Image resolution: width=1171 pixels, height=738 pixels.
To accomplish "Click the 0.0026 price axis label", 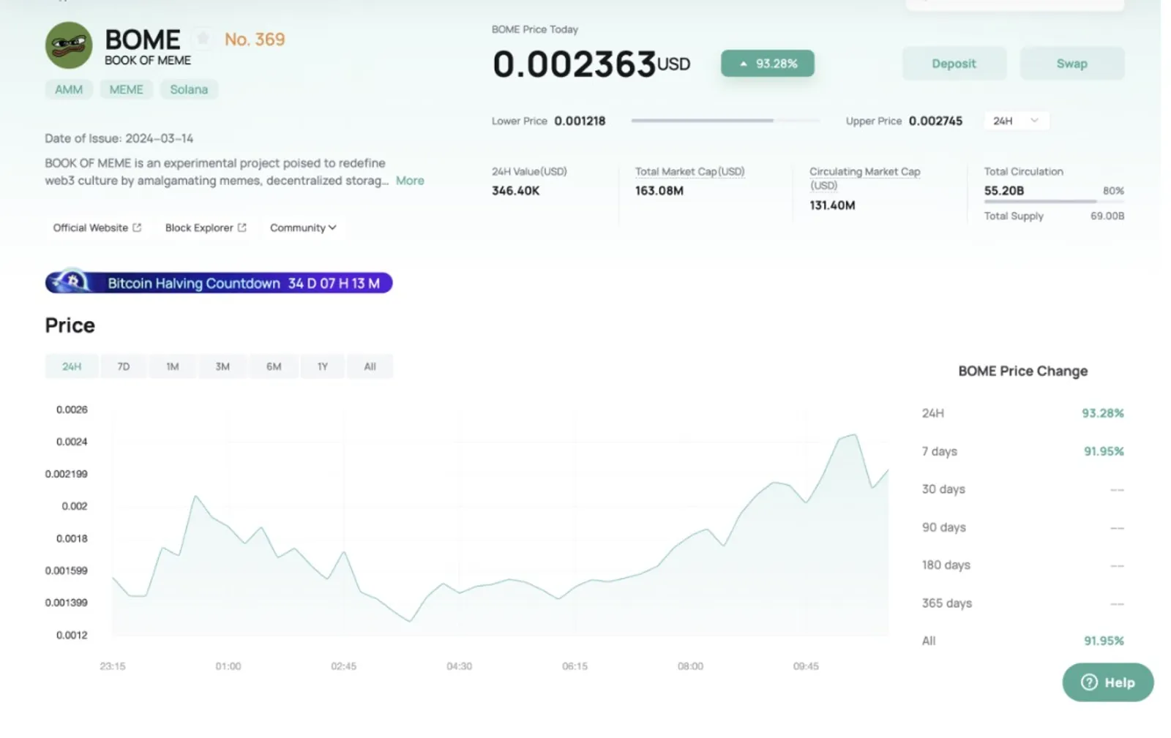I will coord(72,410).
